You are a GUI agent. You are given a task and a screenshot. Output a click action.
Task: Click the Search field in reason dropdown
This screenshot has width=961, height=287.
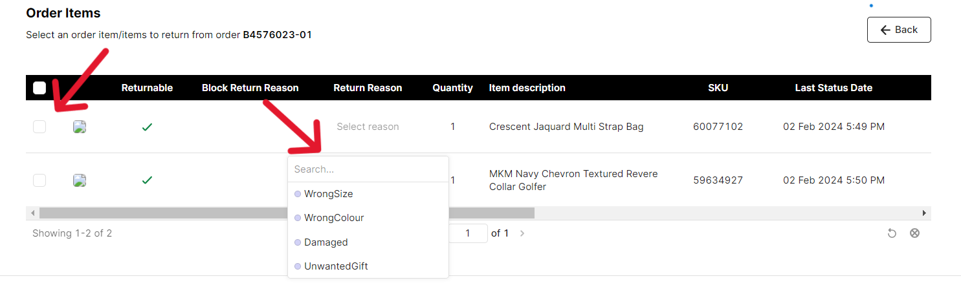click(368, 169)
